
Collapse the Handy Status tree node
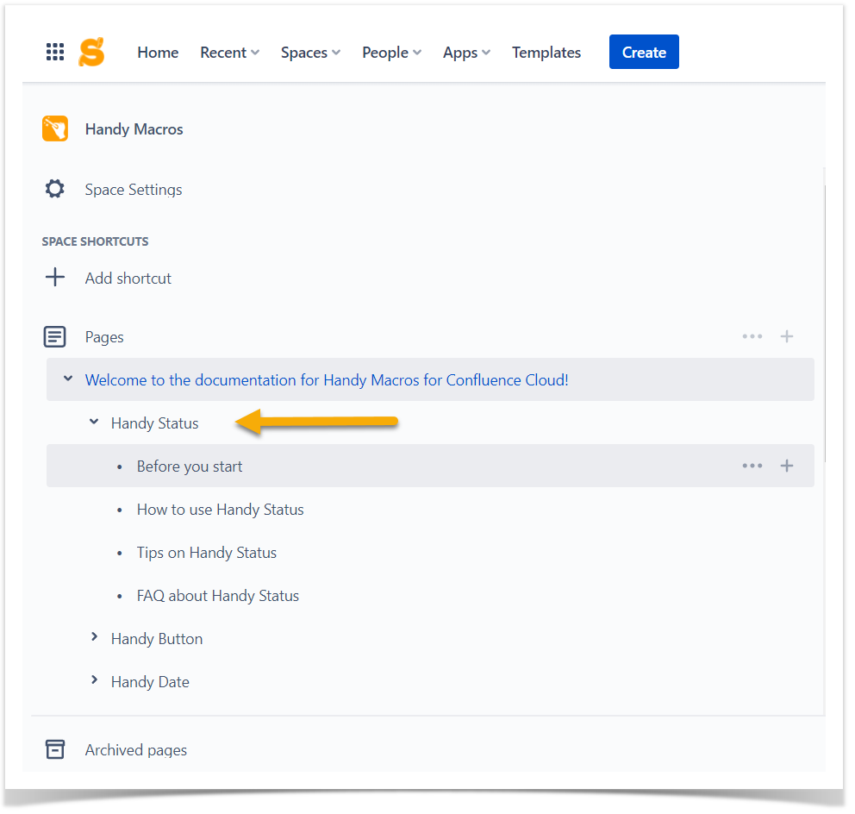pos(94,422)
